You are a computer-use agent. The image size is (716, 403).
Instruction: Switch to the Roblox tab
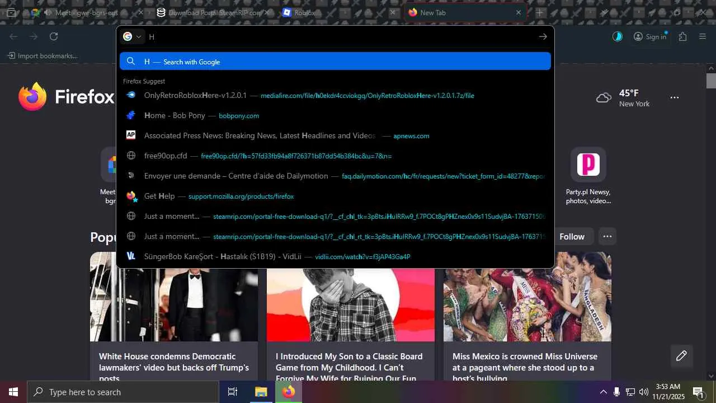[340, 12]
